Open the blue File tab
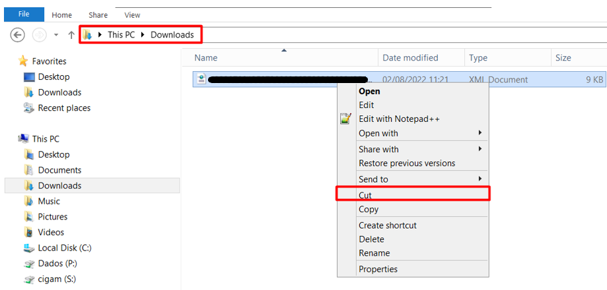The width and height of the screenshot is (607, 290). click(23, 14)
